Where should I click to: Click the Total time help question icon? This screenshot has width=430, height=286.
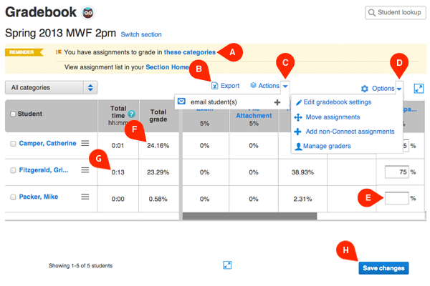[x=131, y=114]
